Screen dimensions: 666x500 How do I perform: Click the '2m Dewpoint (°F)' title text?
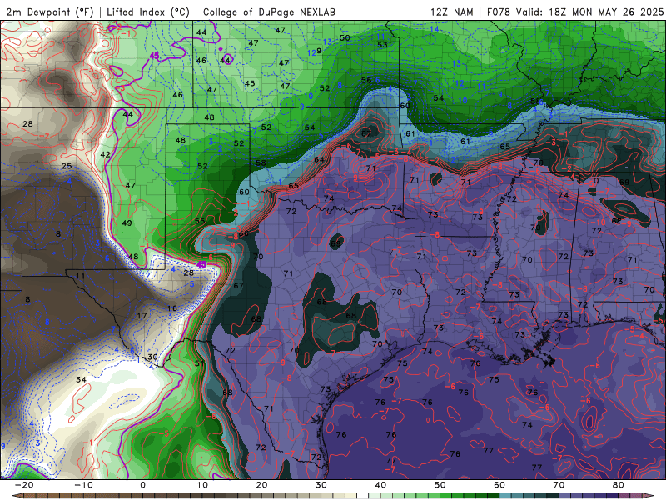(50, 12)
